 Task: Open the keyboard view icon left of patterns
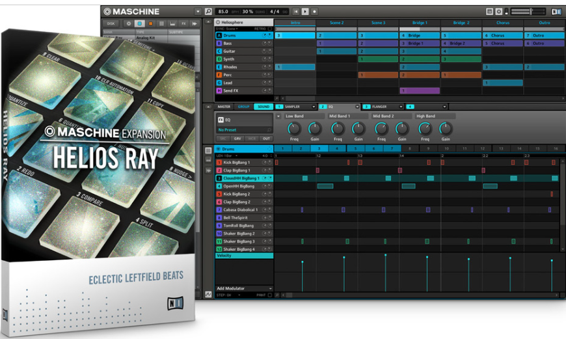click(x=208, y=160)
